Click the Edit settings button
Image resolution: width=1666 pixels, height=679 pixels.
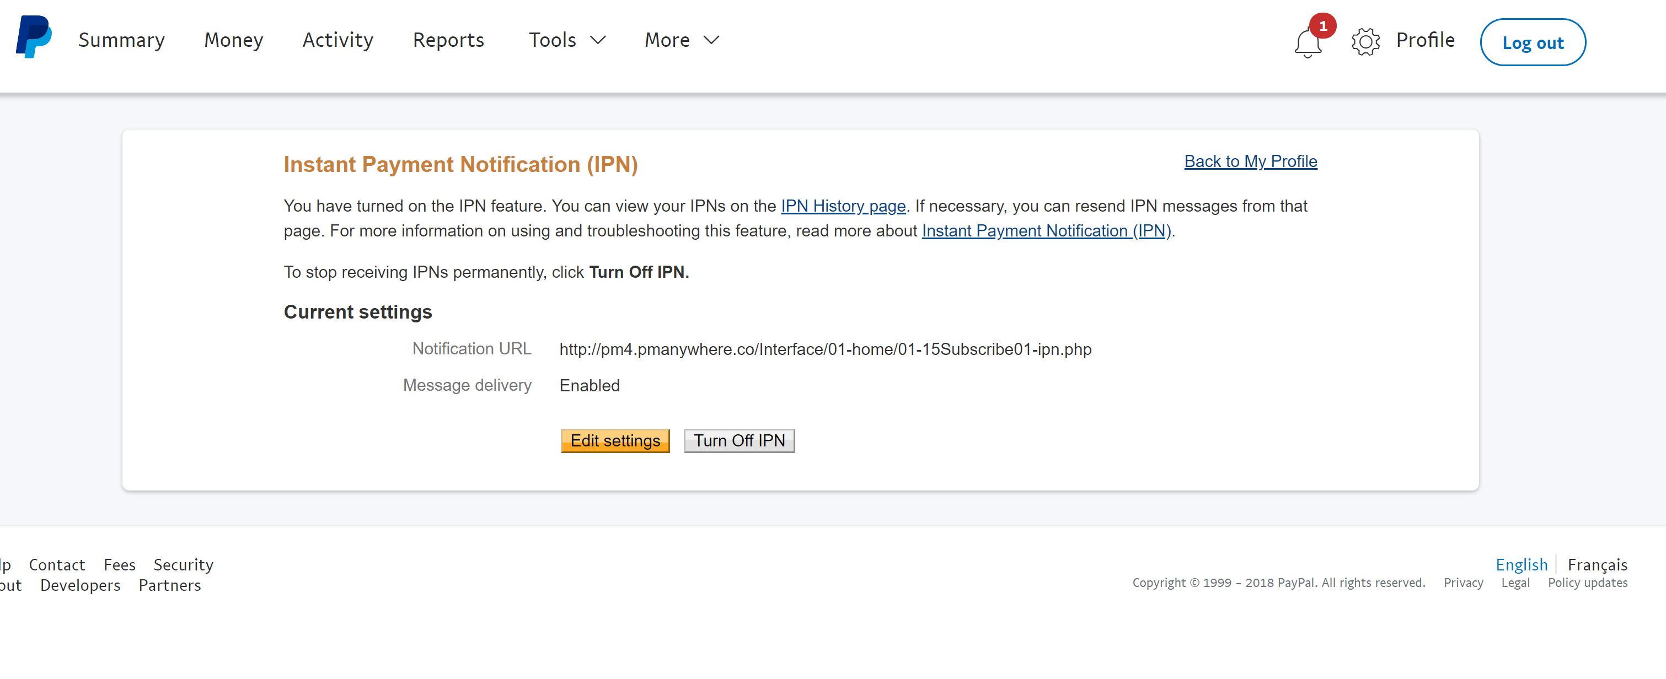point(614,440)
